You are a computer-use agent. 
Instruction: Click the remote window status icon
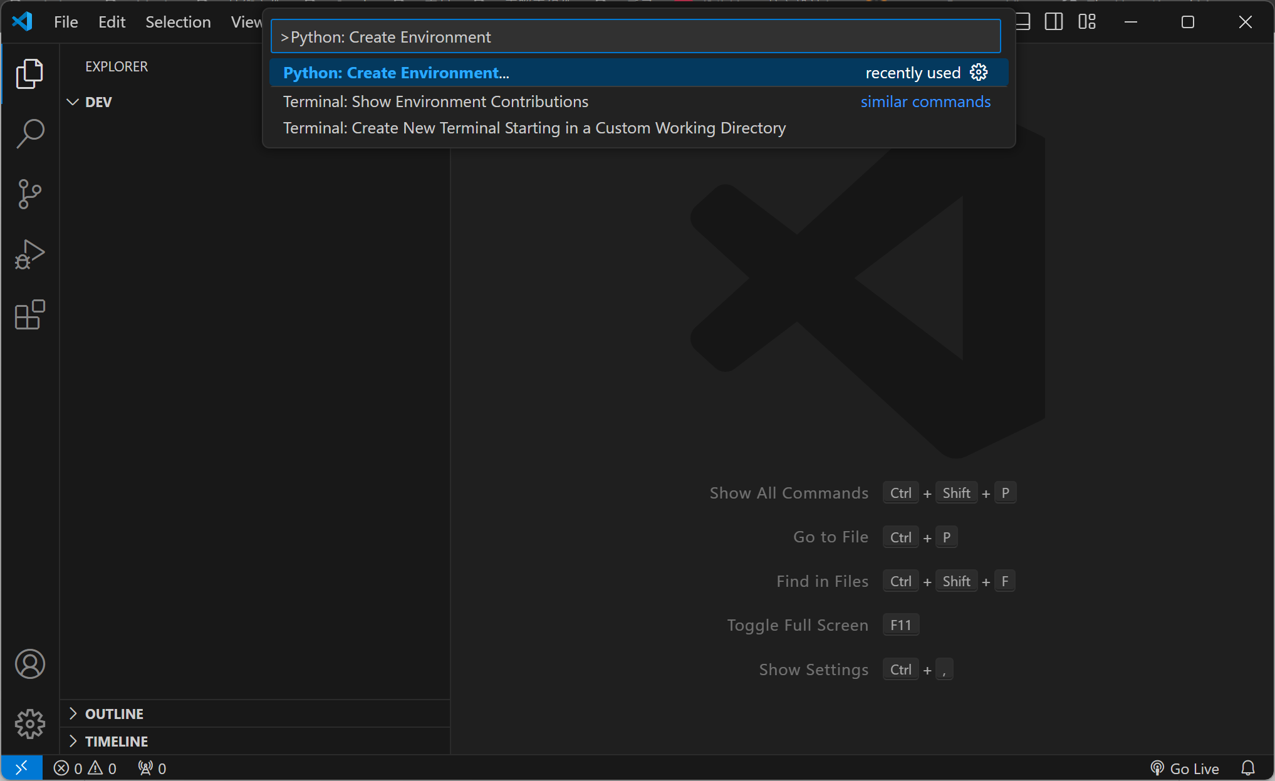21,768
